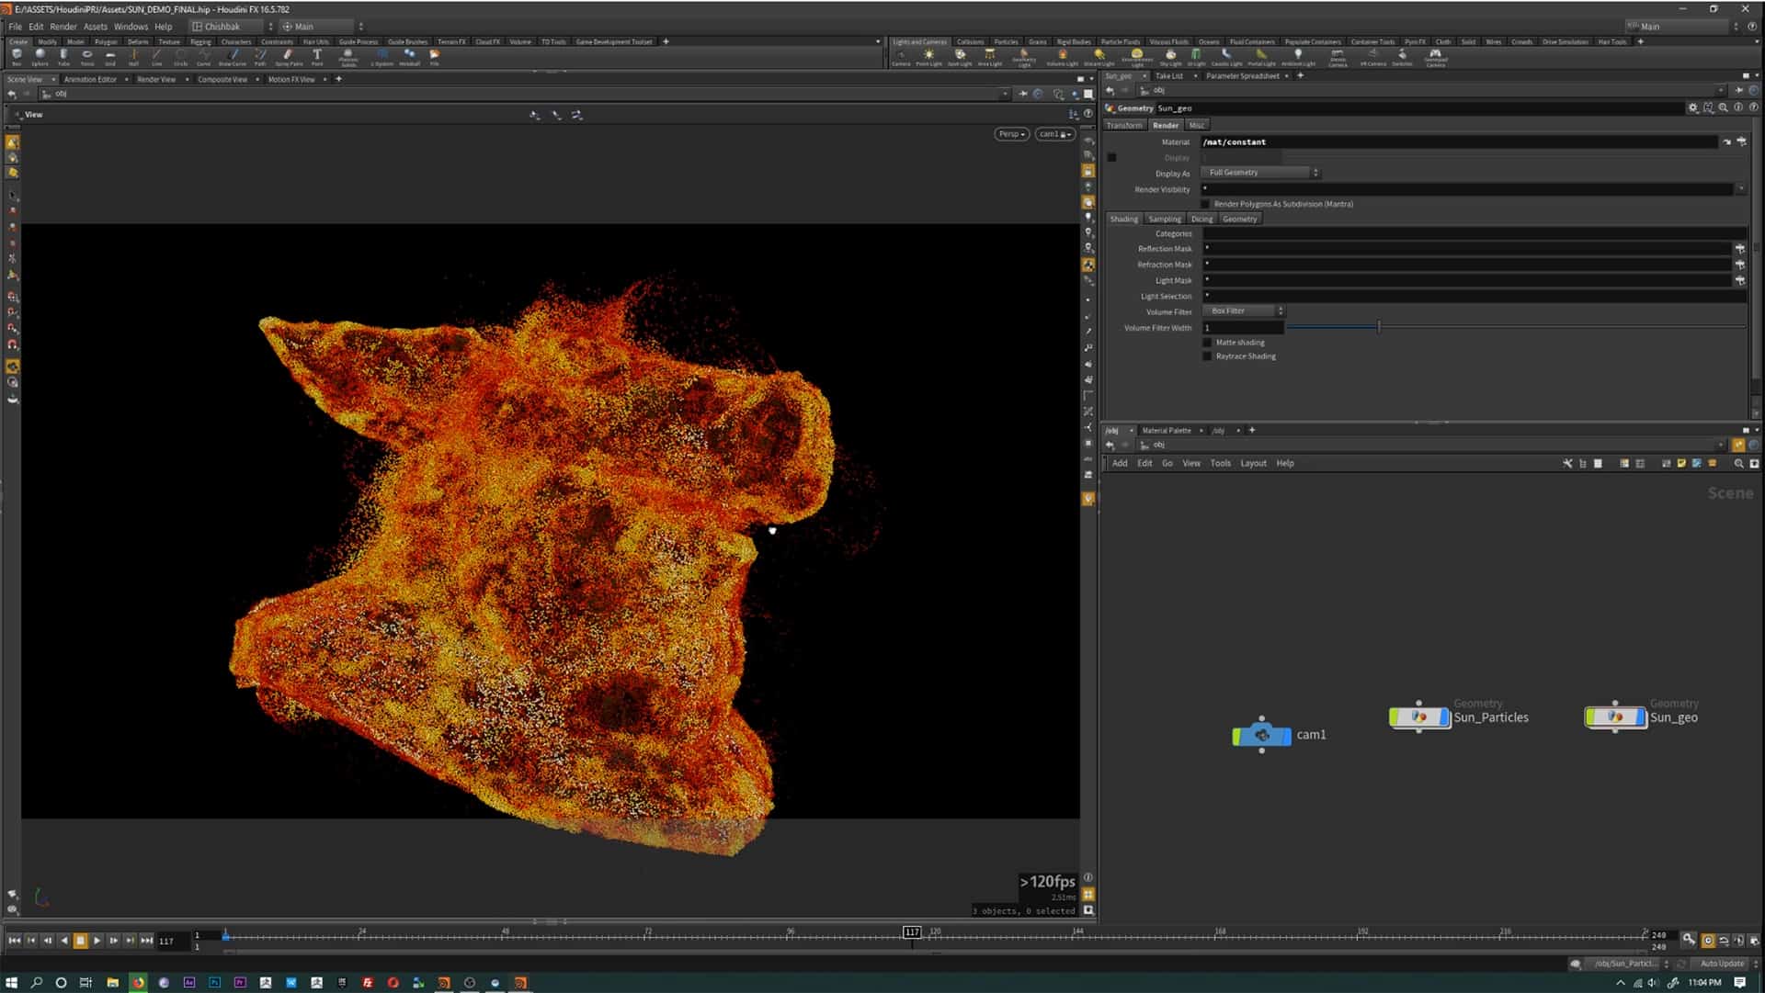Open the Windows menu

click(x=131, y=27)
